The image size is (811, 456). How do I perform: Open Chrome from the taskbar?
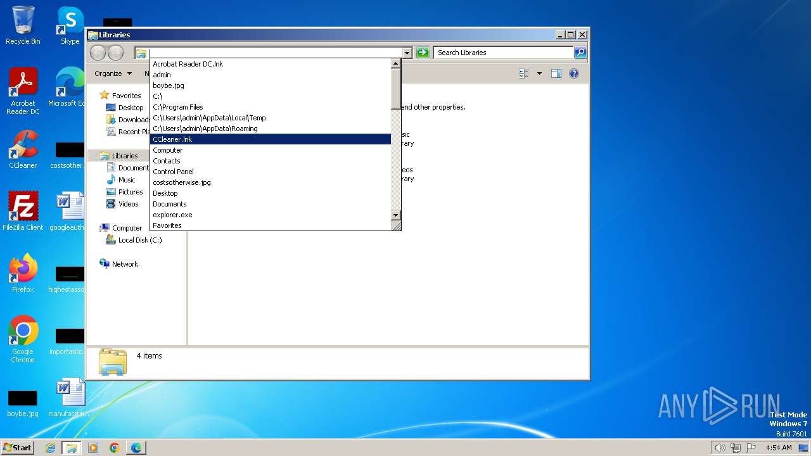pyautogui.click(x=115, y=448)
